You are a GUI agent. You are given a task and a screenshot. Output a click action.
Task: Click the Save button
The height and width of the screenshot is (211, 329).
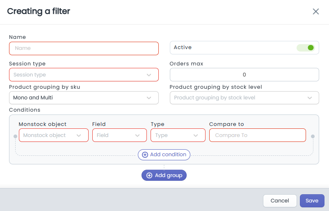[312, 201]
